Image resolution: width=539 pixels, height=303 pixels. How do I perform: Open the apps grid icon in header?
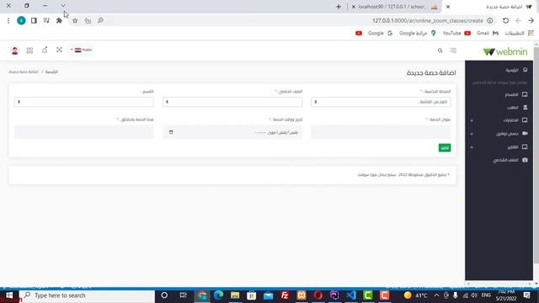29,50
